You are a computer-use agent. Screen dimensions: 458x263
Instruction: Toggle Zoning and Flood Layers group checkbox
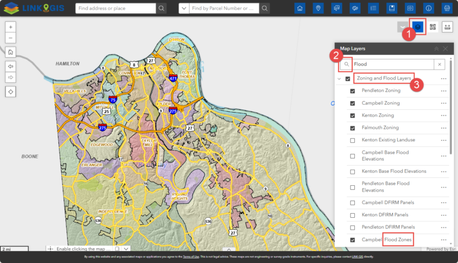coord(348,79)
